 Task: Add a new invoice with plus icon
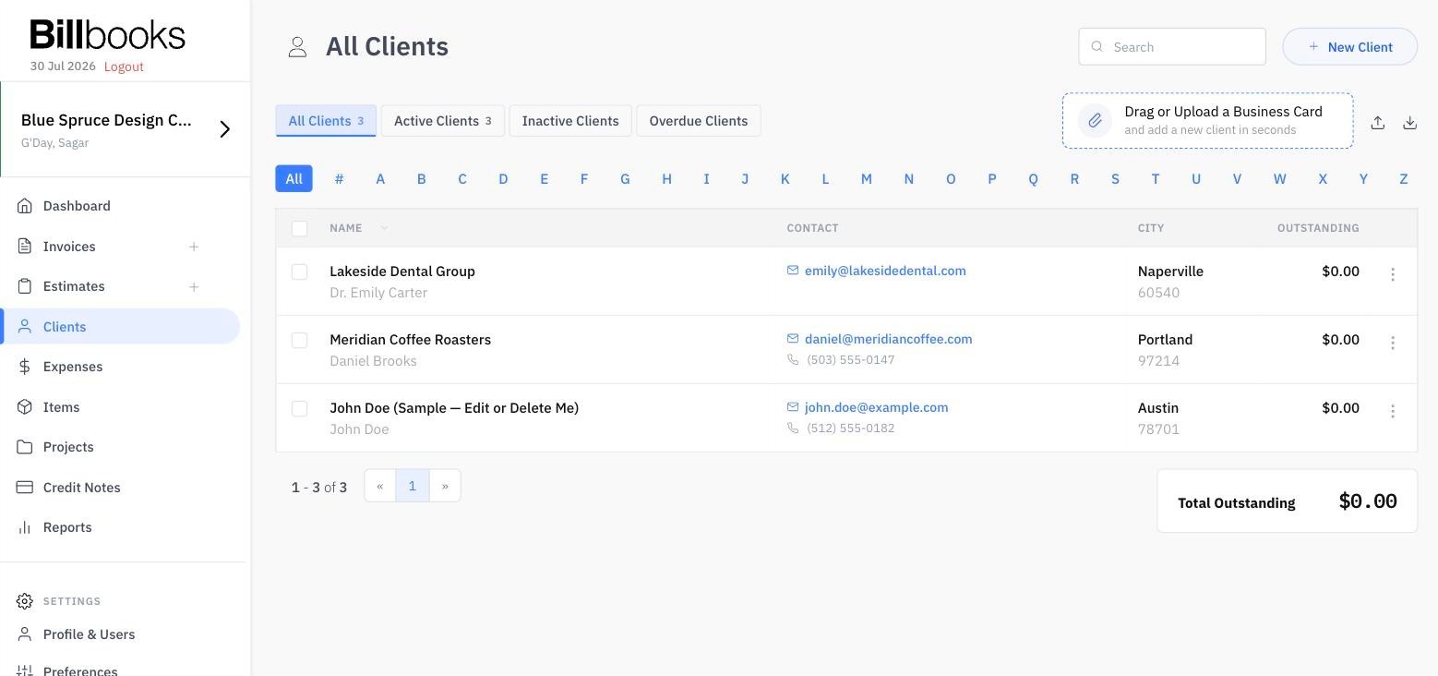point(194,247)
